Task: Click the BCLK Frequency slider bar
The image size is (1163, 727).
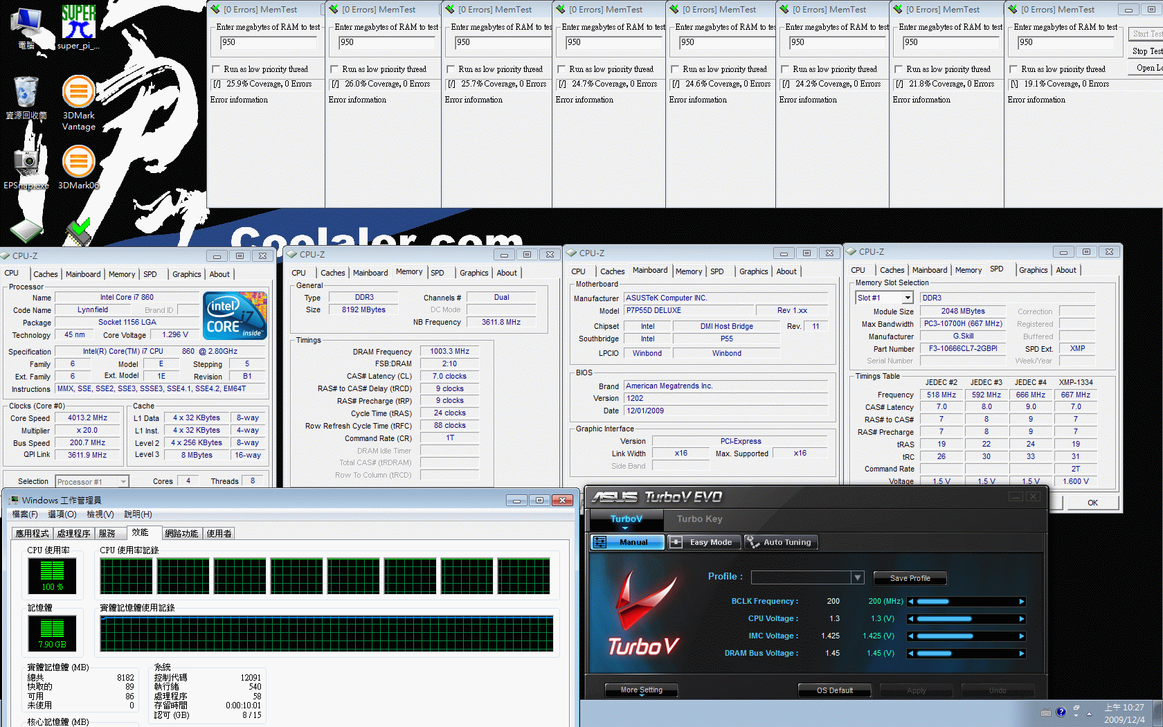Action: pyautogui.click(x=966, y=602)
